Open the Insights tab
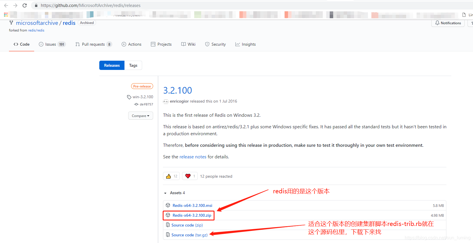Viewport: 473px width, 243px height. tap(245, 44)
